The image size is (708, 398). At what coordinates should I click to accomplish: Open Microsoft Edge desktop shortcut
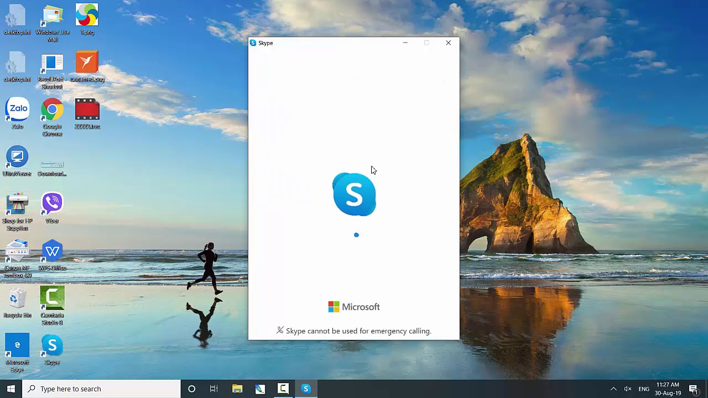click(x=17, y=354)
